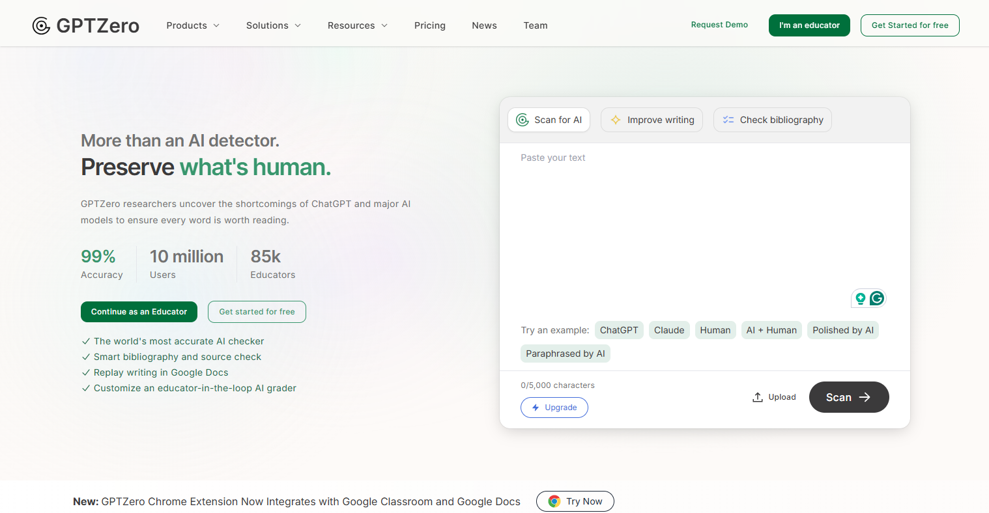Expand the Resources dropdown

pyautogui.click(x=357, y=25)
